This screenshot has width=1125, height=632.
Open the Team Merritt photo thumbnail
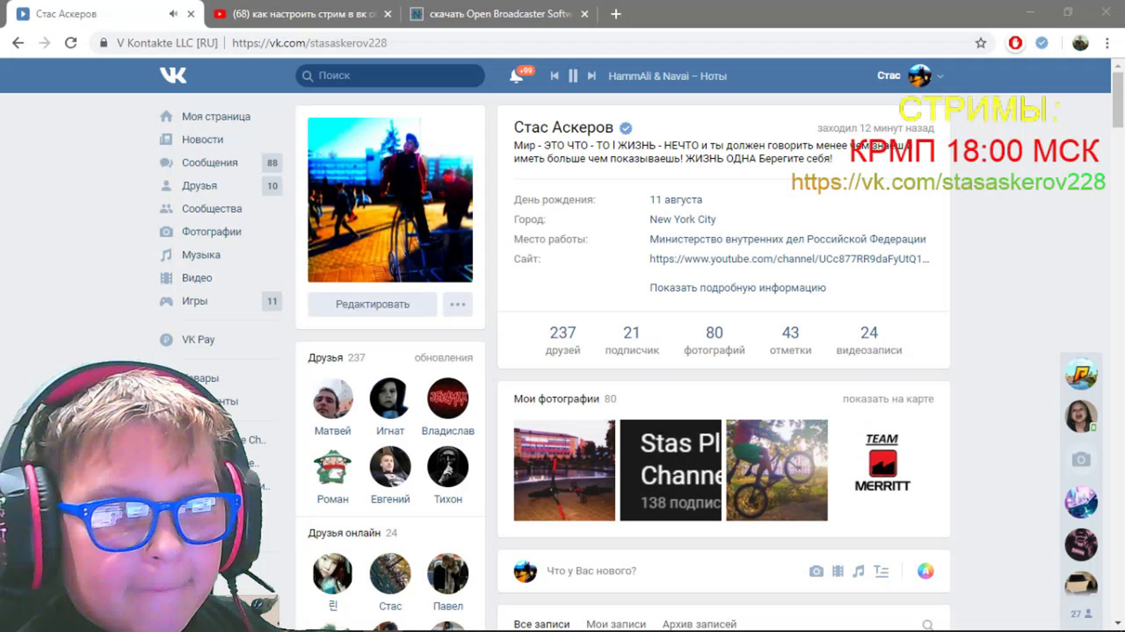[x=883, y=470]
